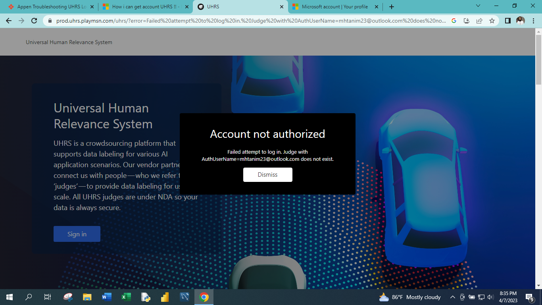
Task: Click the Account not authorized heading
Action: (x=267, y=134)
